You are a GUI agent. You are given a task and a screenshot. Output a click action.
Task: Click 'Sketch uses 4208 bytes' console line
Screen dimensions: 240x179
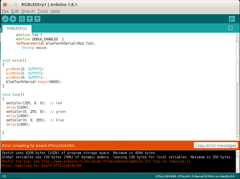tap(79, 153)
